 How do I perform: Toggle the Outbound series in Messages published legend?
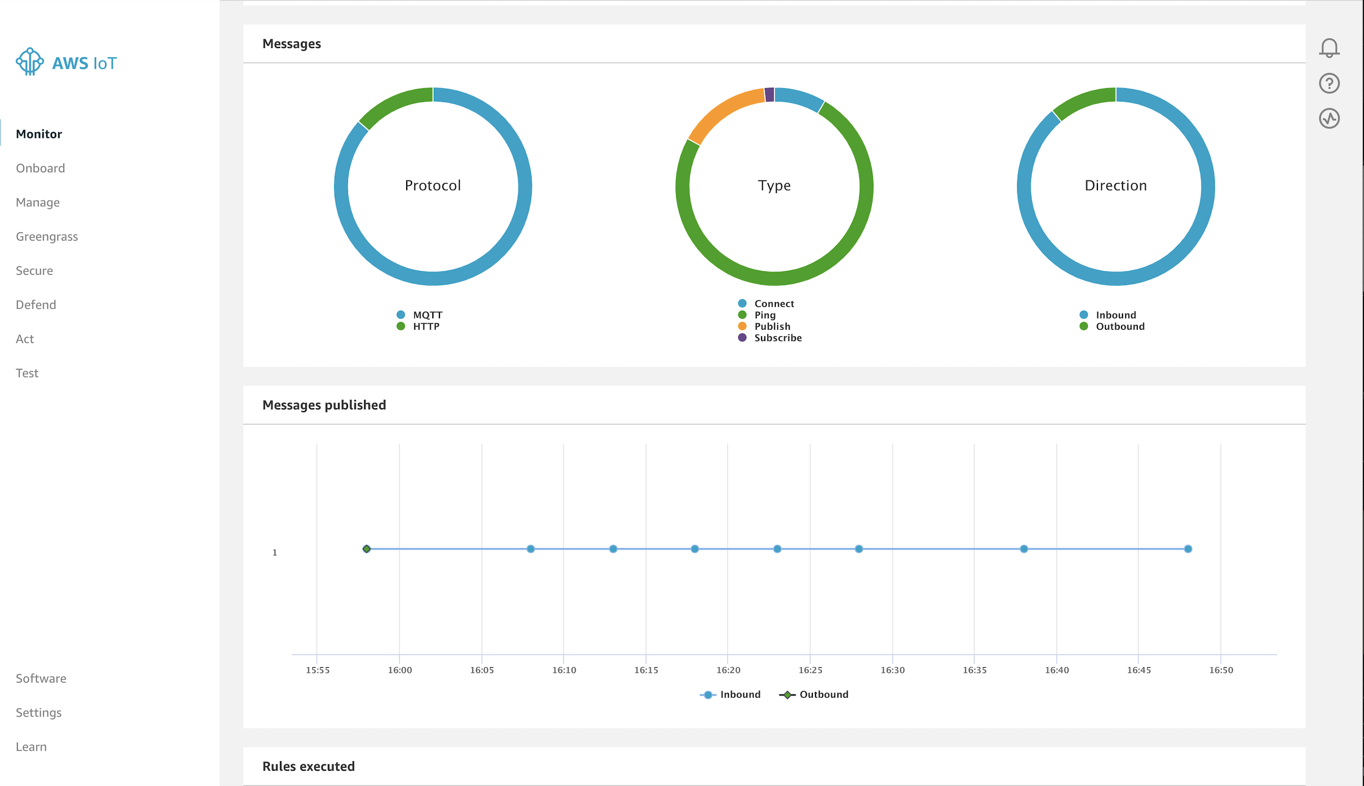816,694
